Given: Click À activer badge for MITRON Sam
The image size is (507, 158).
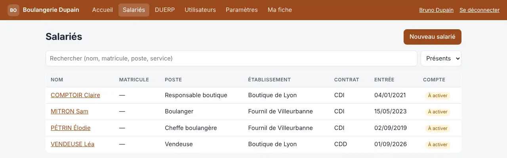Looking at the screenshot, I should coord(437,112).
